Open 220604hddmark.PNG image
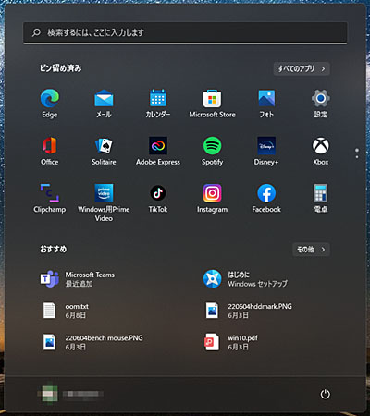Viewport: 370px width, 416px height. pos(248,311)
